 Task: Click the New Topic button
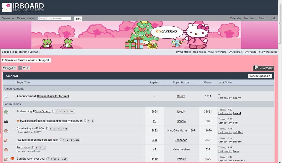[264, 68]
